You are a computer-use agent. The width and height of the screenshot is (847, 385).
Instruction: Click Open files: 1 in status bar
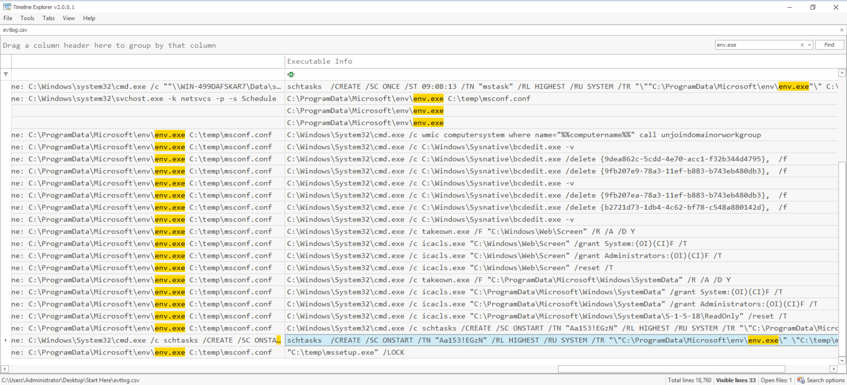[x=776, y=380]
